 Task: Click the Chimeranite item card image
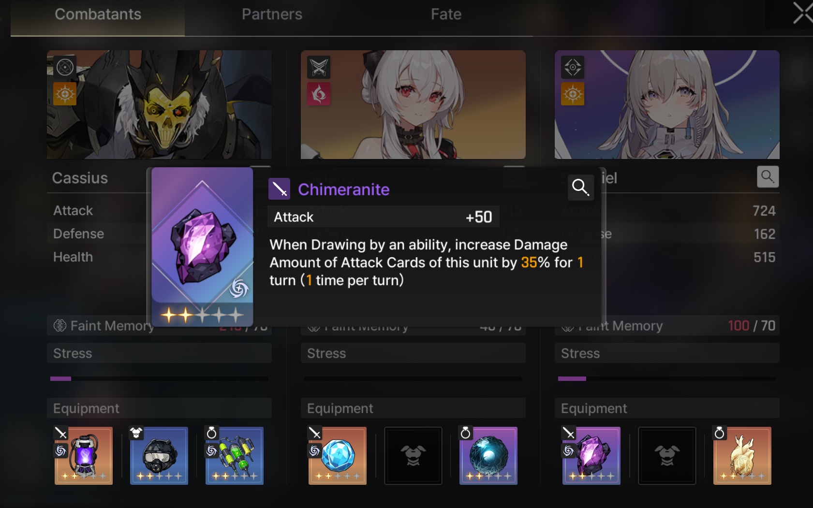coord(202,247)
